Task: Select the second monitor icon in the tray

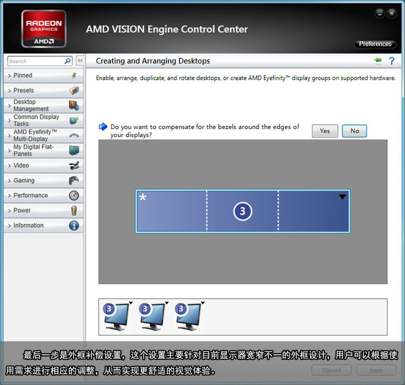Action: (152, 316)
